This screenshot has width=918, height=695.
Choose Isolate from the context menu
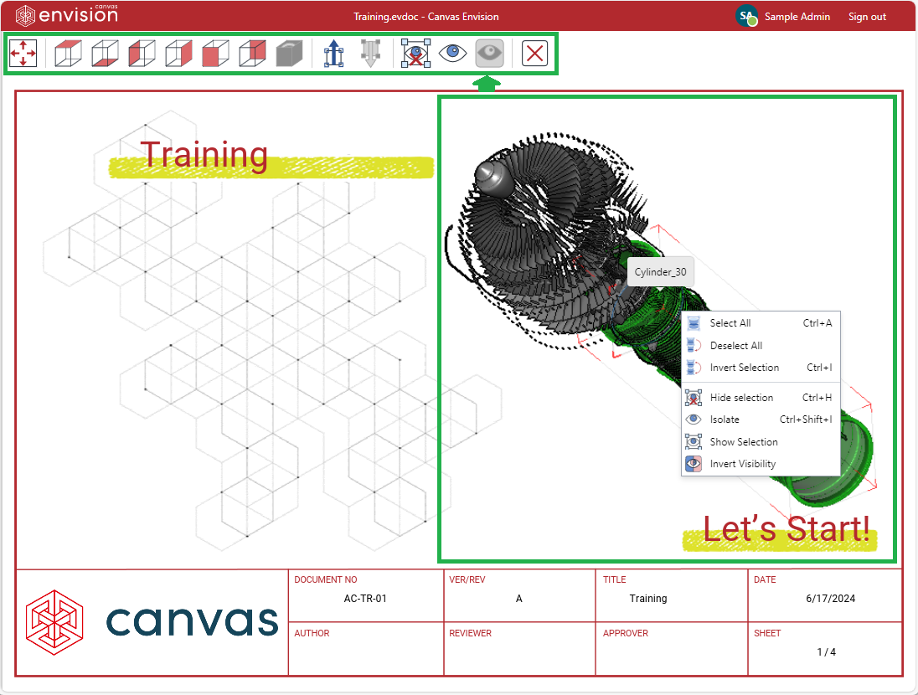click(725, 419)
